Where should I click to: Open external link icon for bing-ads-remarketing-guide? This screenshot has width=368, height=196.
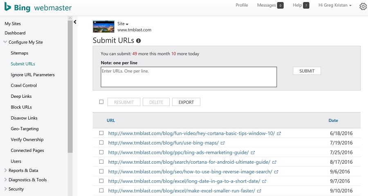(x=253, y=153)
